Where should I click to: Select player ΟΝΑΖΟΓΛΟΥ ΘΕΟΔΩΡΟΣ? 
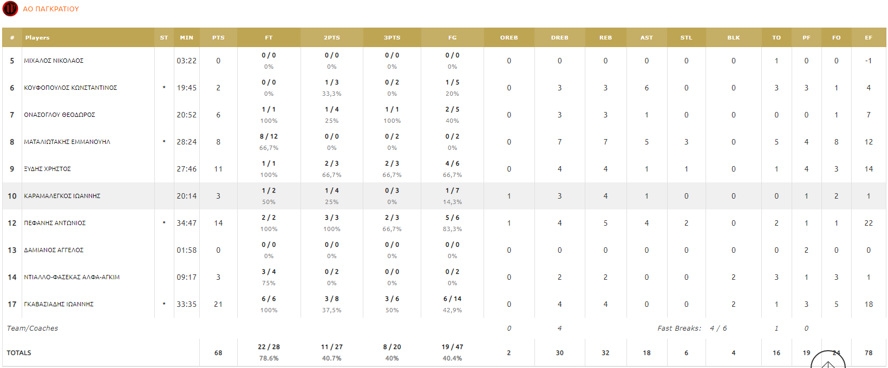[x=60, y=115]
